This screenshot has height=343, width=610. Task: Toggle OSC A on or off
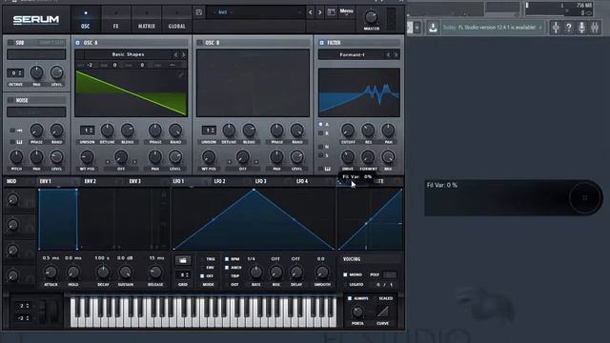(x=78, y=42)
